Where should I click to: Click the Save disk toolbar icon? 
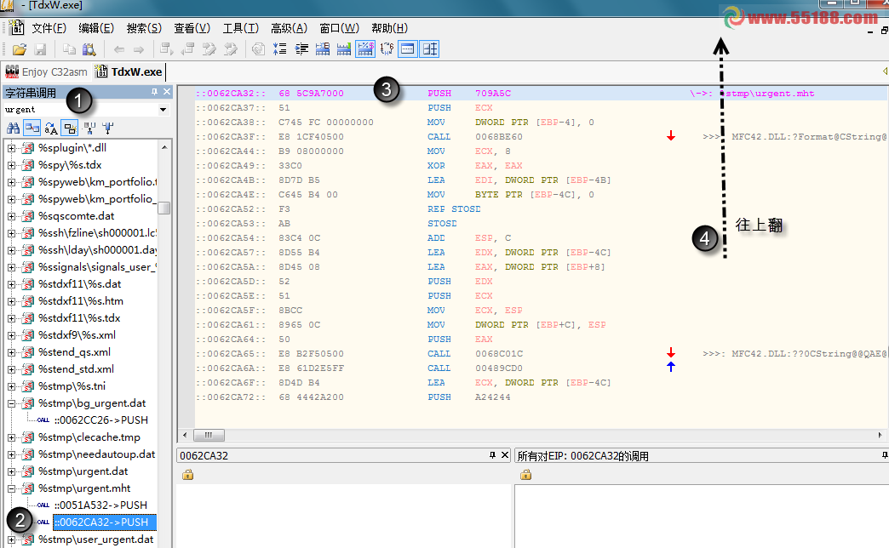pyautogui.click(x=40, y=49)
